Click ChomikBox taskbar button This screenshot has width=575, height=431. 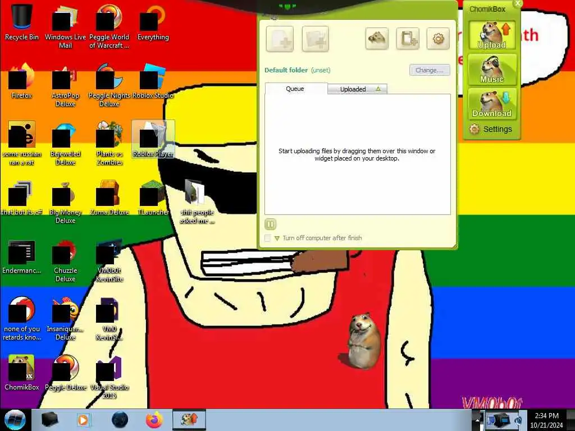tap(189, 420)
